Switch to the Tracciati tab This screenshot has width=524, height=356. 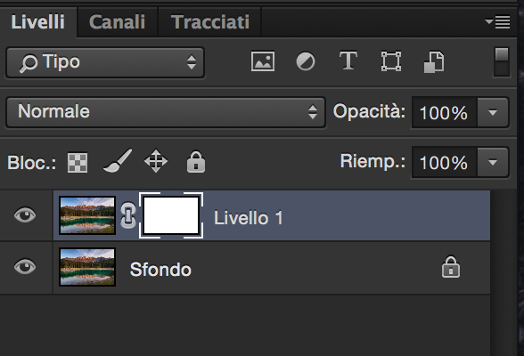(x=210, y=22)
